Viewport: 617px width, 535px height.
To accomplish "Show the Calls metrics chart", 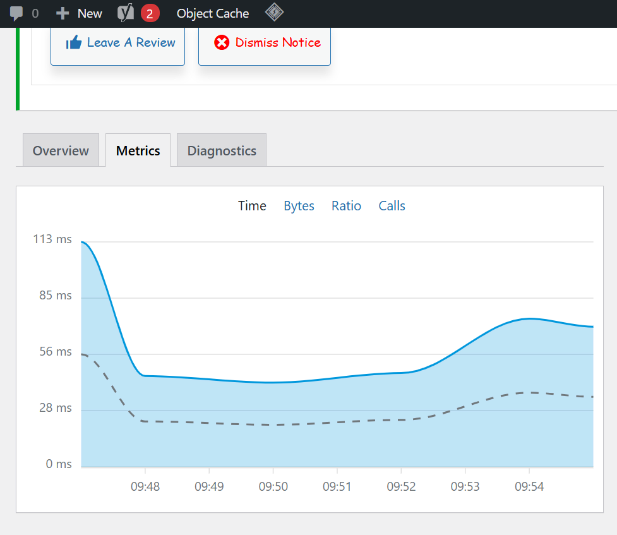I will click(392, 206).
